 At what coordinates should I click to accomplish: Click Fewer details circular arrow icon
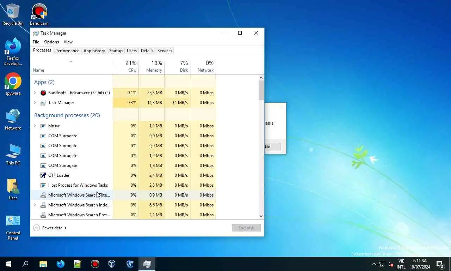coord(36,228)
